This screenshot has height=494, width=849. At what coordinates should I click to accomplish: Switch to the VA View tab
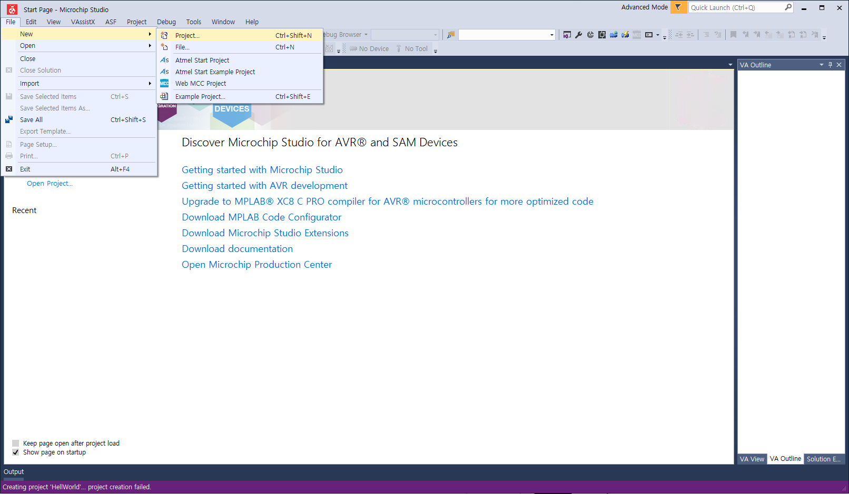click(x=752, y=459)
